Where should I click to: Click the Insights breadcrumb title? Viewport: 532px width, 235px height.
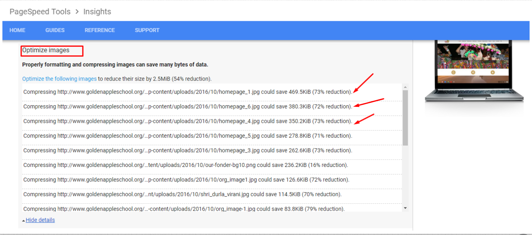click(97, 12)
